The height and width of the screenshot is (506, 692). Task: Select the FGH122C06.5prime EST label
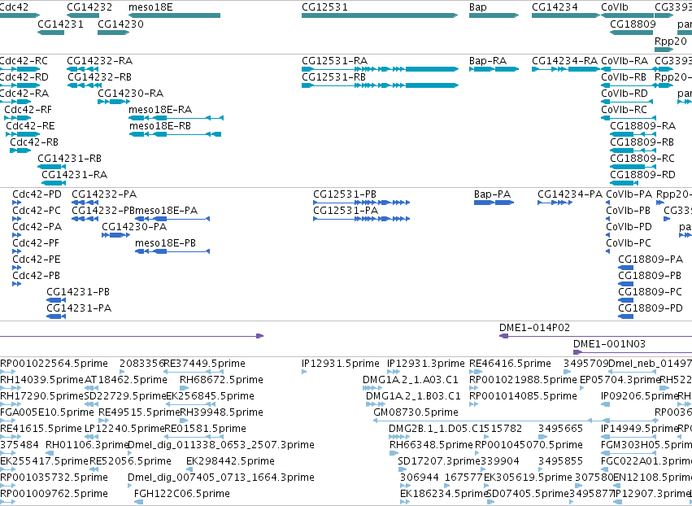(182, 494)
